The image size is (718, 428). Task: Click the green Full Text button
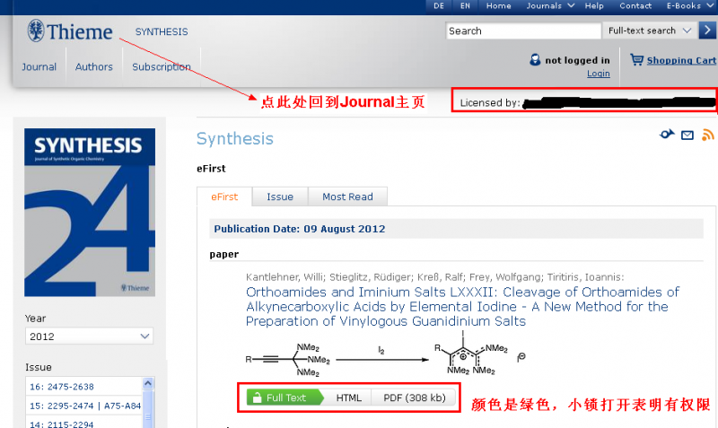click(x=285, y=397)
